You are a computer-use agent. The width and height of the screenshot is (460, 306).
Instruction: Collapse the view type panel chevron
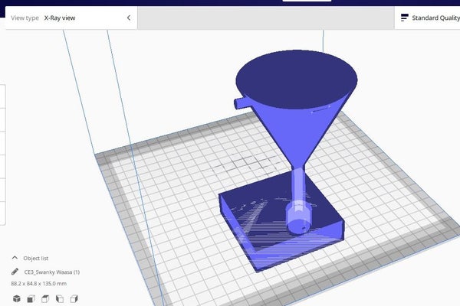(129, 18)
